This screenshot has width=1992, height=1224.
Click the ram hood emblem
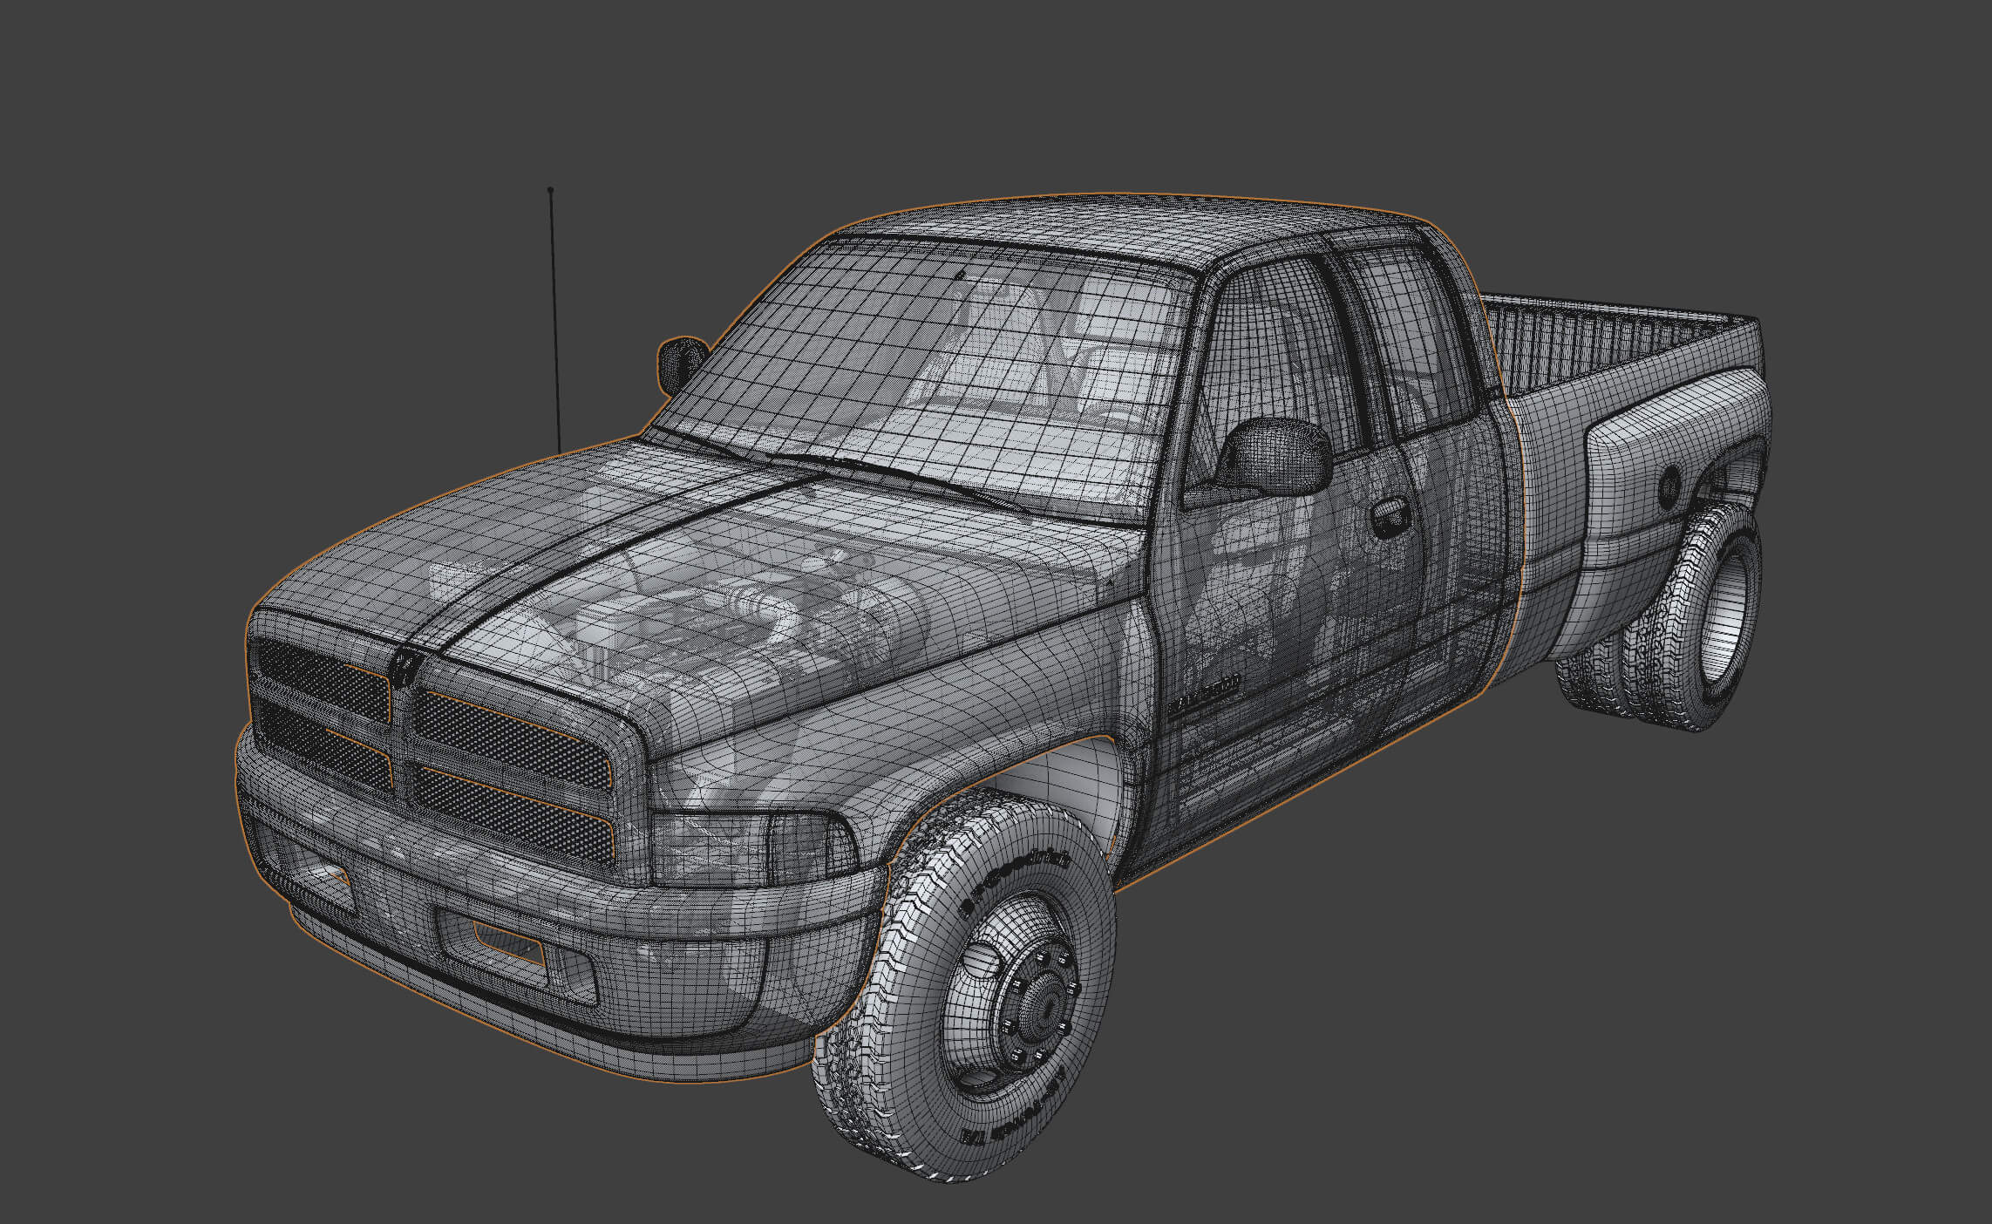[x=406, y=666]
